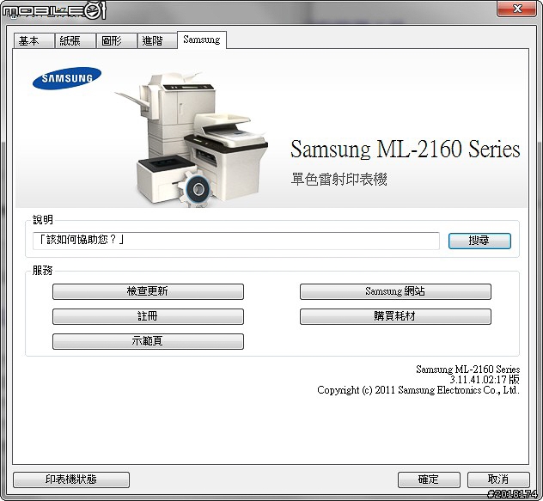Image resolution: width=543 pixels, height=501 pixels.
Task: Click the 說明 group label
Action: point(43,220)
